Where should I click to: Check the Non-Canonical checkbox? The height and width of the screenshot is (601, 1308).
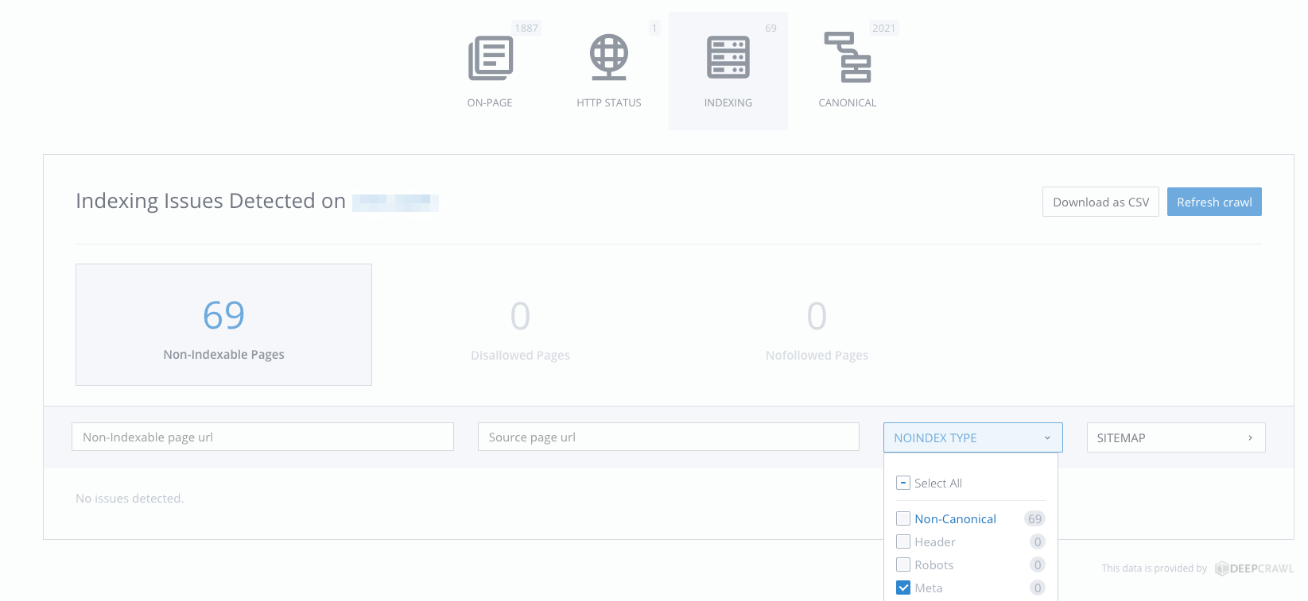(x=903, y=518)
